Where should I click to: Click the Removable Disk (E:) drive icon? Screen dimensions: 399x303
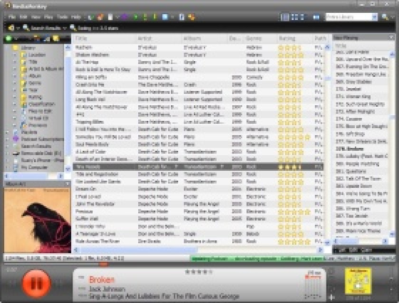tap(16, 153)
